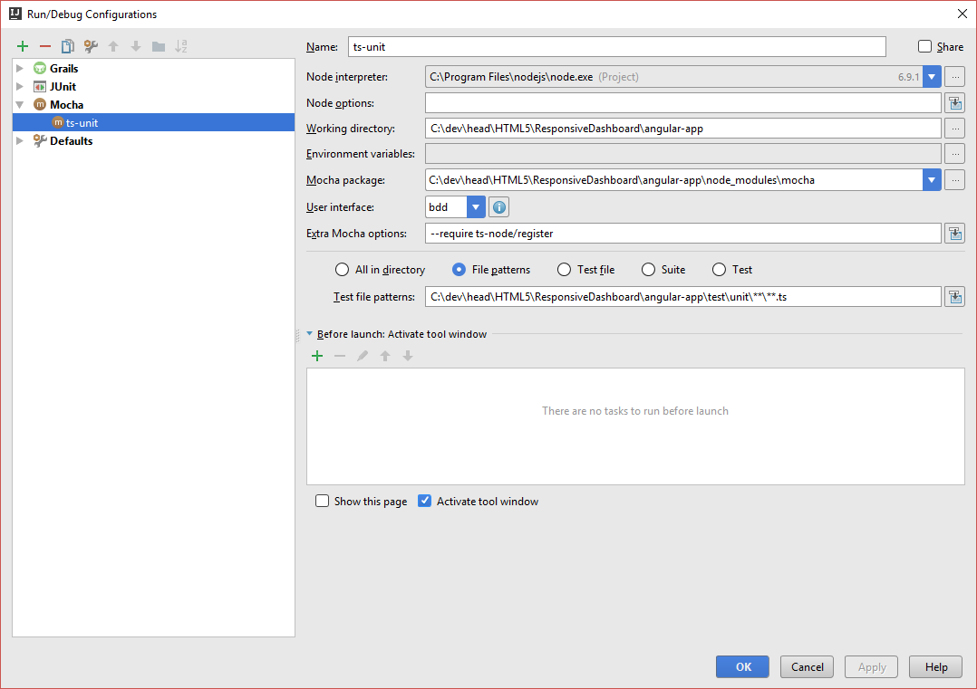
Task: Uncheck the Activate tool window checkbox
Action: (424, 502)
